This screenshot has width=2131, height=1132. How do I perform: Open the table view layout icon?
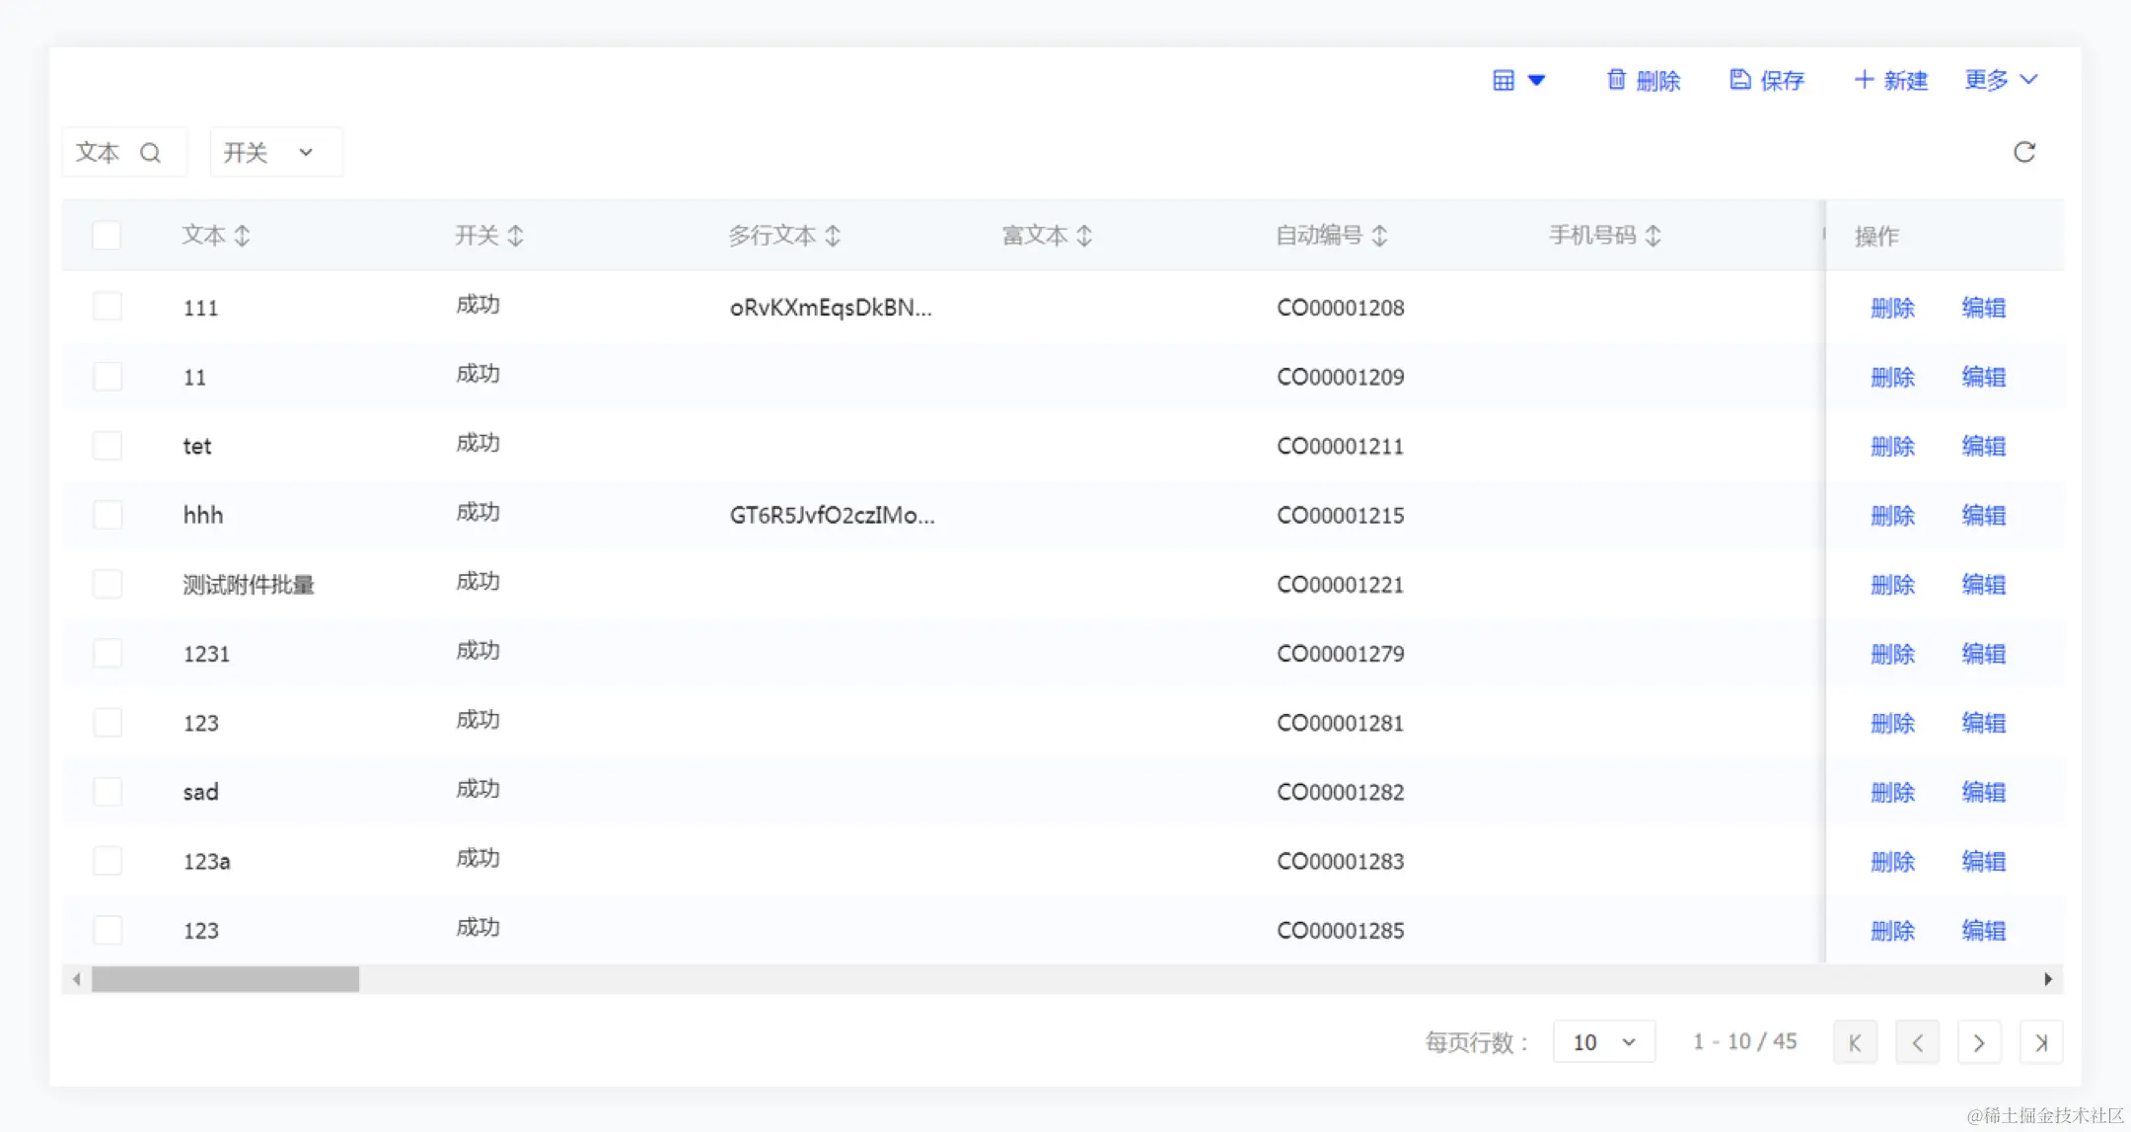point(1504,80)
